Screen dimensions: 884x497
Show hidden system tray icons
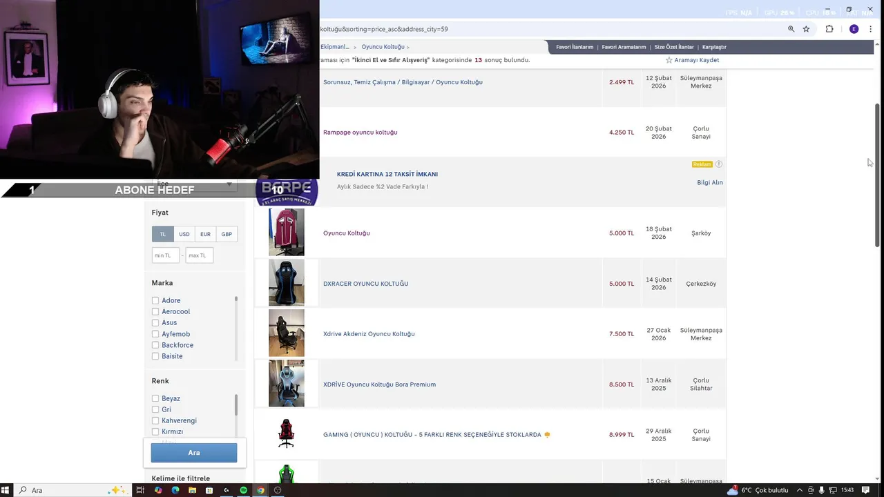pyautogui.click(x=800, y=490)
